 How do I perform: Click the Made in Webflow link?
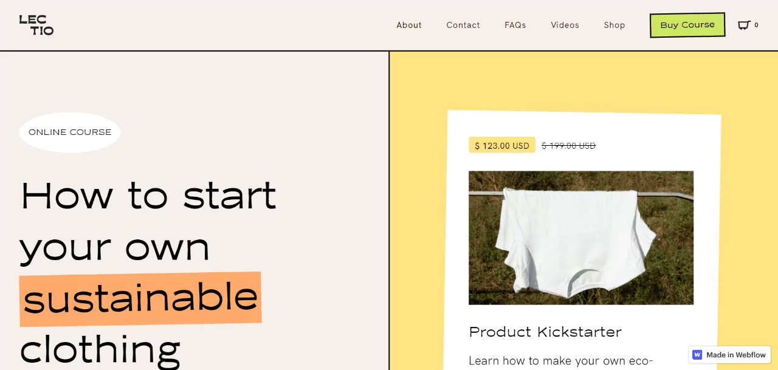[x=729, y=354]
